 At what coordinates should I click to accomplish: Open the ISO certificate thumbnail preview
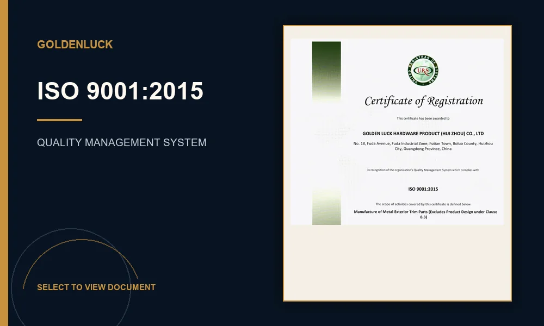(x=397, y=163)
